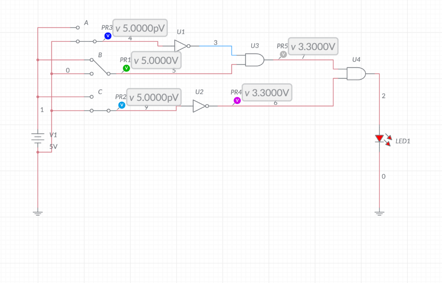Screen dimensions: 442x283
Task: Click the PR4 probe 3.3000V readout
Action: pos(267,92)
